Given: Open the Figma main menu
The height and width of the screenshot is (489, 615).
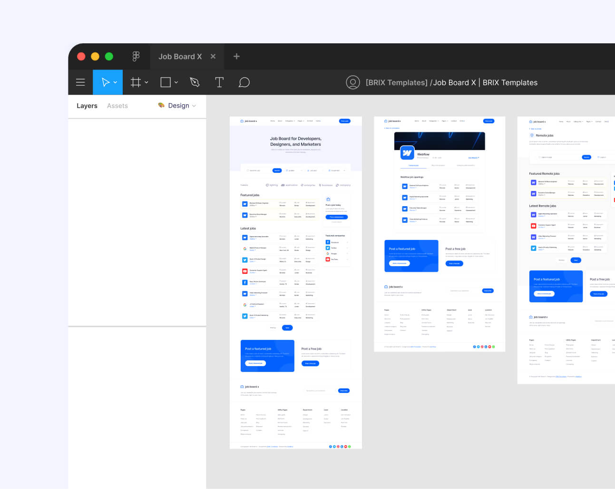Looking at the screenshot, I should tap(80, 82).
